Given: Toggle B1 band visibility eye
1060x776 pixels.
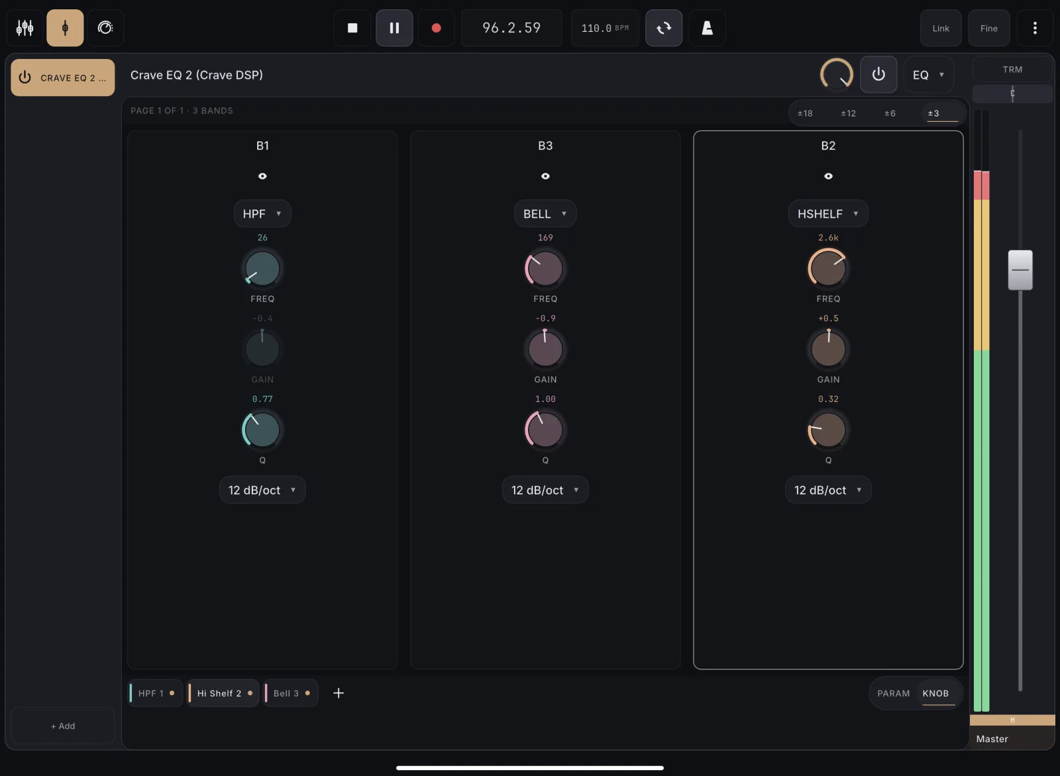Looking at the screenshot, I should pyautogui.click(x=262, y=176).
